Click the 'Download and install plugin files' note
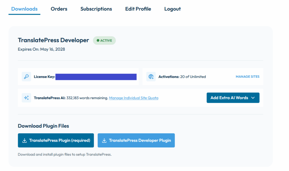This screenshot has width=289, height=171. click(65, 154)
